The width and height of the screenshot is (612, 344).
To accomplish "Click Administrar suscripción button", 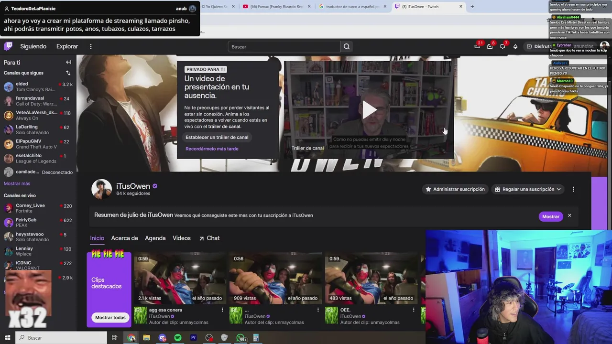I will click(455, 189).
